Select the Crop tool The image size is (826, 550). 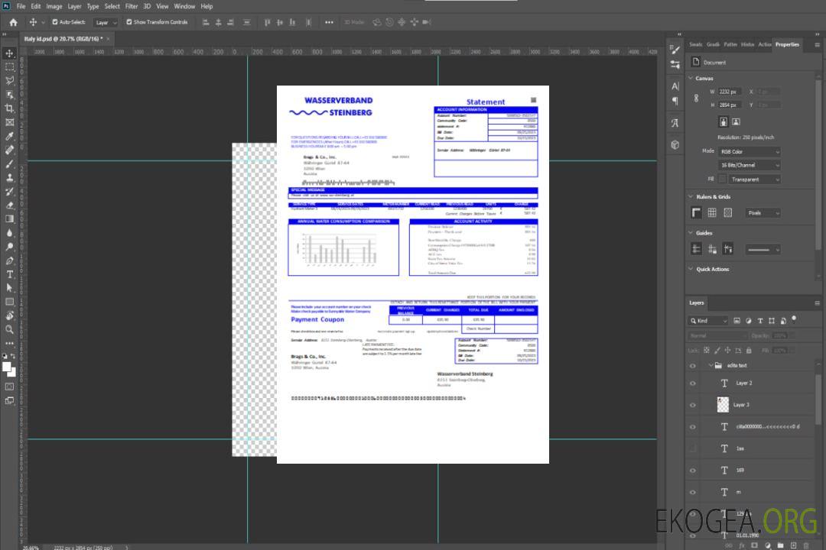point(10,108)
